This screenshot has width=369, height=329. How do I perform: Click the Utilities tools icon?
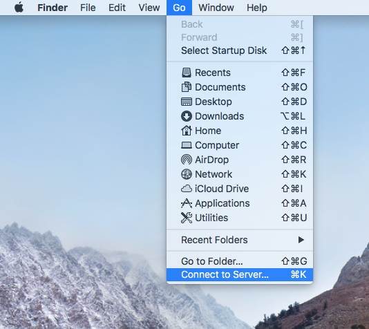(x=187, y=218)
